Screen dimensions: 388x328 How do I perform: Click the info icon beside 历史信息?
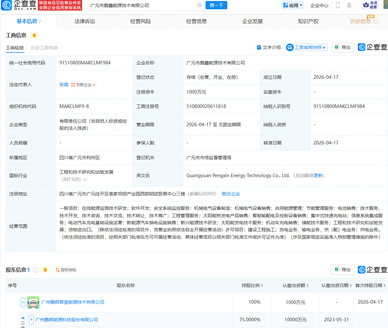(376, 21)
